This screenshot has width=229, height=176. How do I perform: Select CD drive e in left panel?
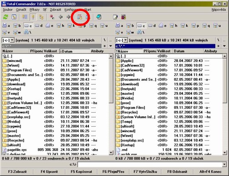(x=50, y=26)
